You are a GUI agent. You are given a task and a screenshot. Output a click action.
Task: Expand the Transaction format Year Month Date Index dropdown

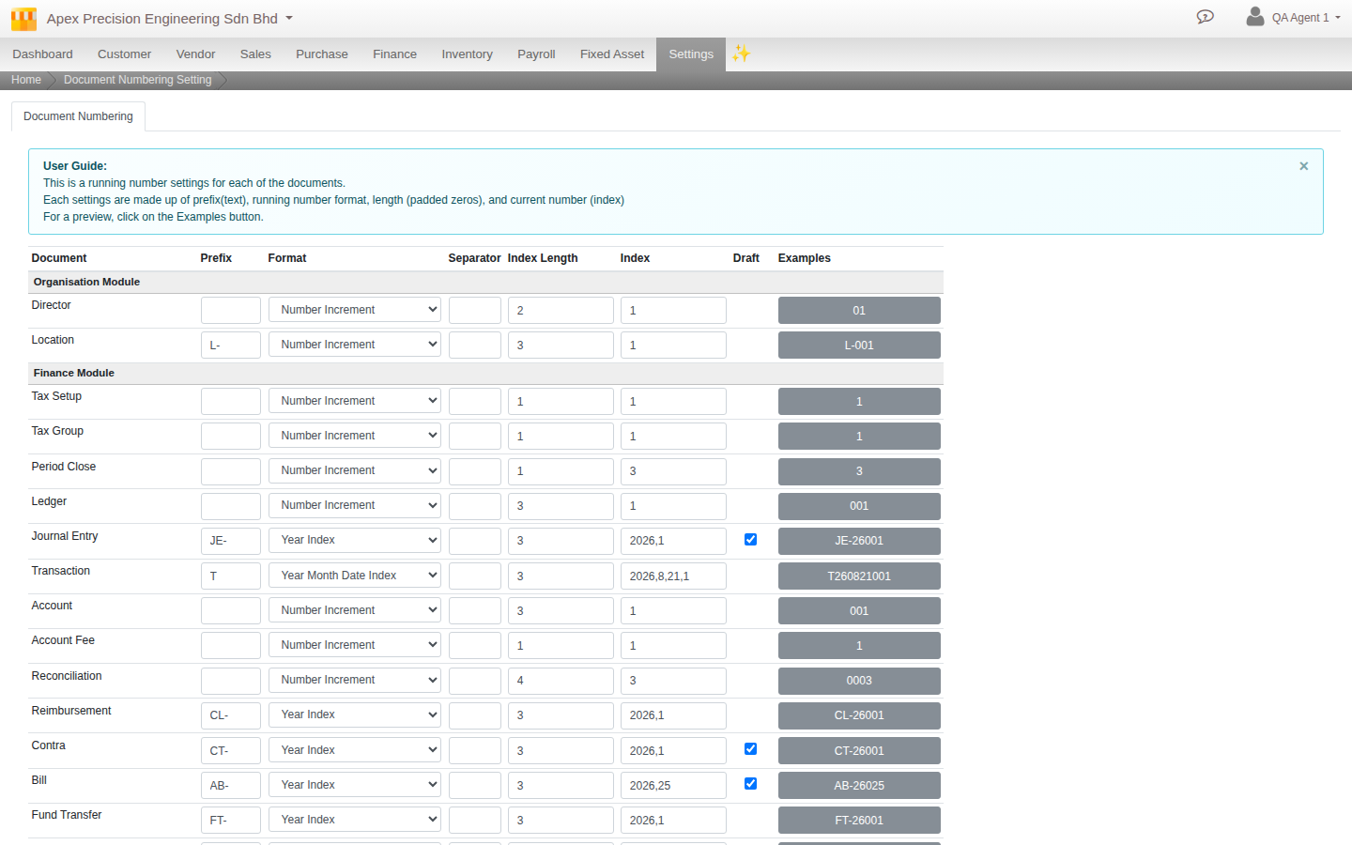click(x=355, y=576)
